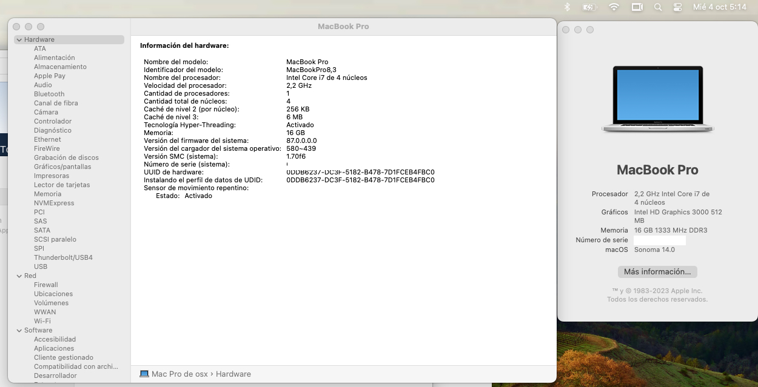
Task: Click the UUID de hardware value
Action: [360, 172]
